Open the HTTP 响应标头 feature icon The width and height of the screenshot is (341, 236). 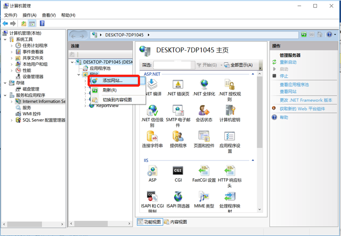(x=230, y=171)
